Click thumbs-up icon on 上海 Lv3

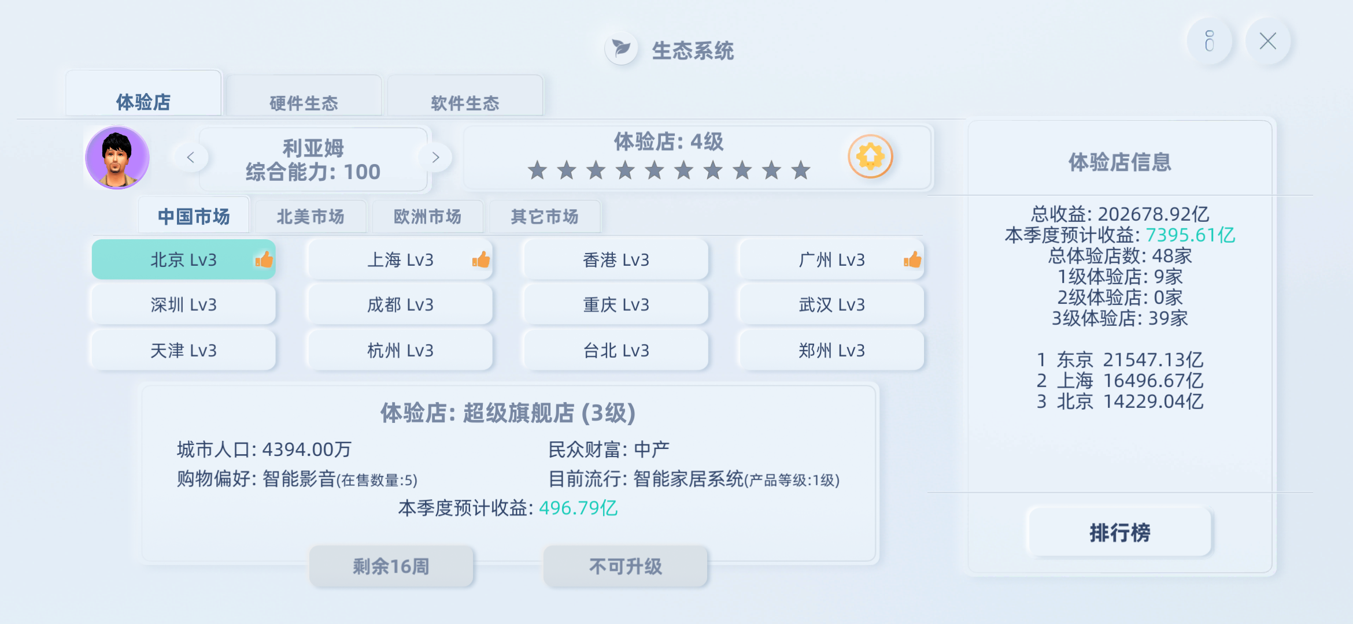481,259
